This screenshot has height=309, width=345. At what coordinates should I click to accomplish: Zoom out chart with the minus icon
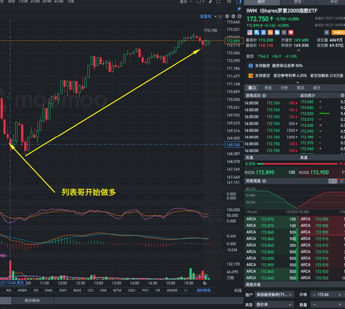233,16
